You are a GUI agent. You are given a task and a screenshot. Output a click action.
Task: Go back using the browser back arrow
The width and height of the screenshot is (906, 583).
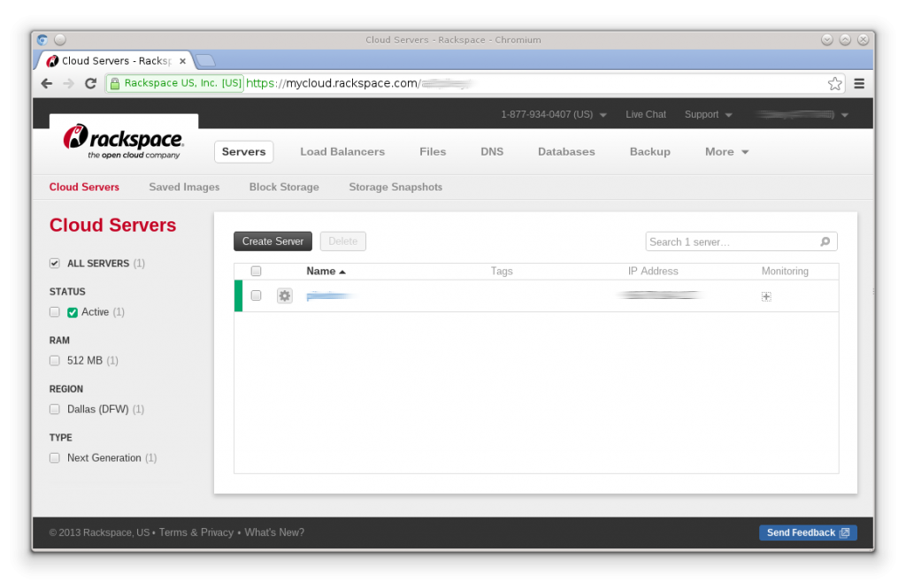[47, 84]
